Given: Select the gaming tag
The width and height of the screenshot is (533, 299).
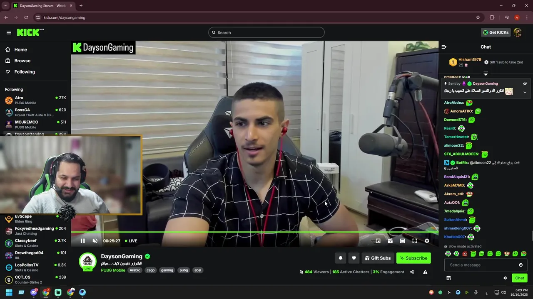Looking at the screenshot, I should [x=167, y=270].
